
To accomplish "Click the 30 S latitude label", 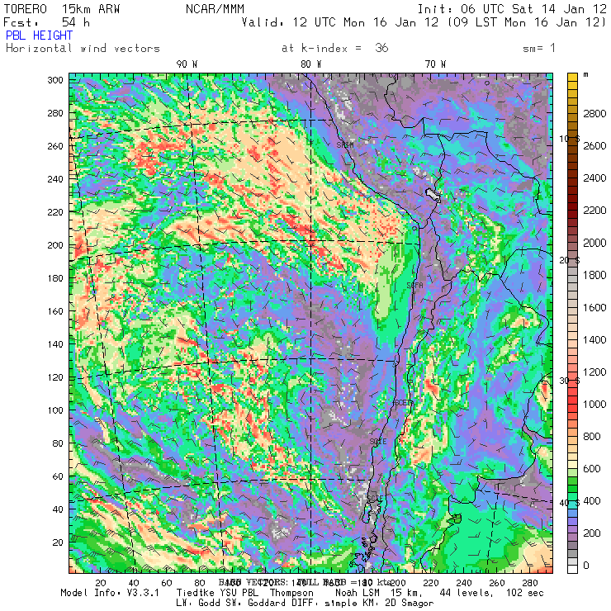I will click(570, 381).
